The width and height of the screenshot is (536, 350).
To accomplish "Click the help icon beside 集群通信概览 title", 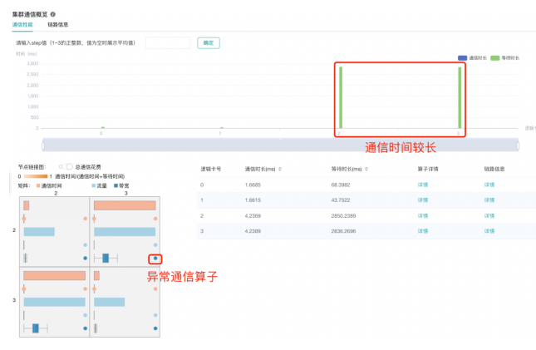I will pyautogui.click(x=53, y=14).
